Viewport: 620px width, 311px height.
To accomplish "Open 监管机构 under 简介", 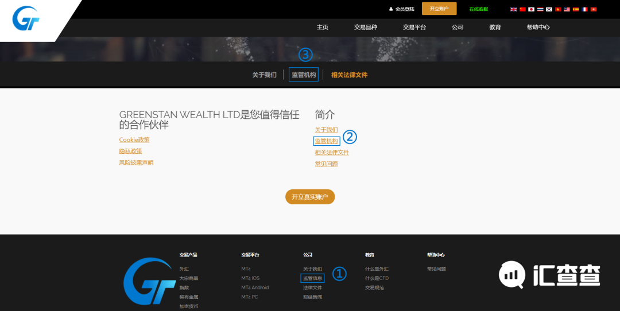I will (326, 141).
